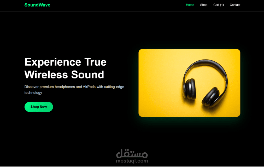
Task: Open the Shop page from navbar
Action: point(204,5)
